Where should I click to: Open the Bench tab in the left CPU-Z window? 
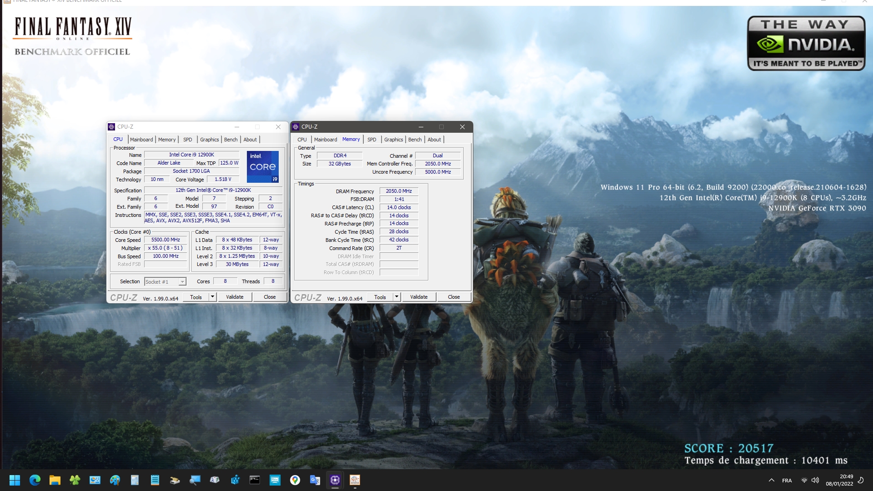click(x=231, y=140)
